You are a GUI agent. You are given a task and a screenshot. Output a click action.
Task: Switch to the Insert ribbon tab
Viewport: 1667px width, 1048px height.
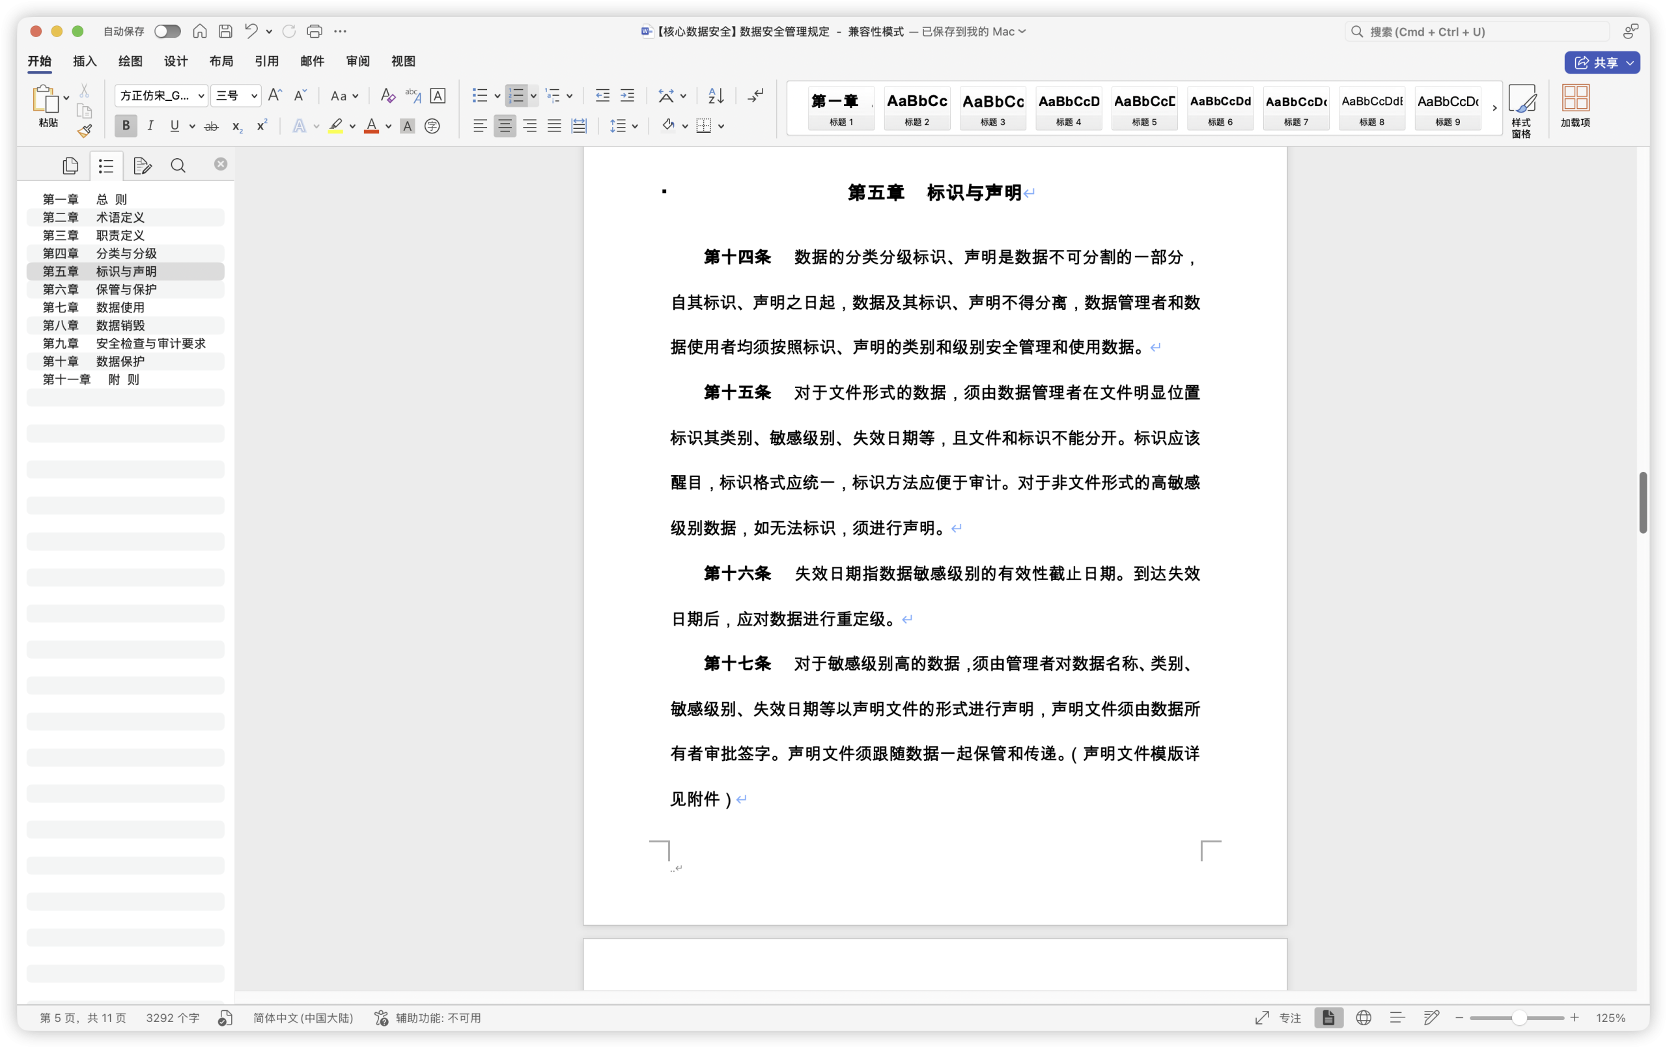(x=85, y=61)
